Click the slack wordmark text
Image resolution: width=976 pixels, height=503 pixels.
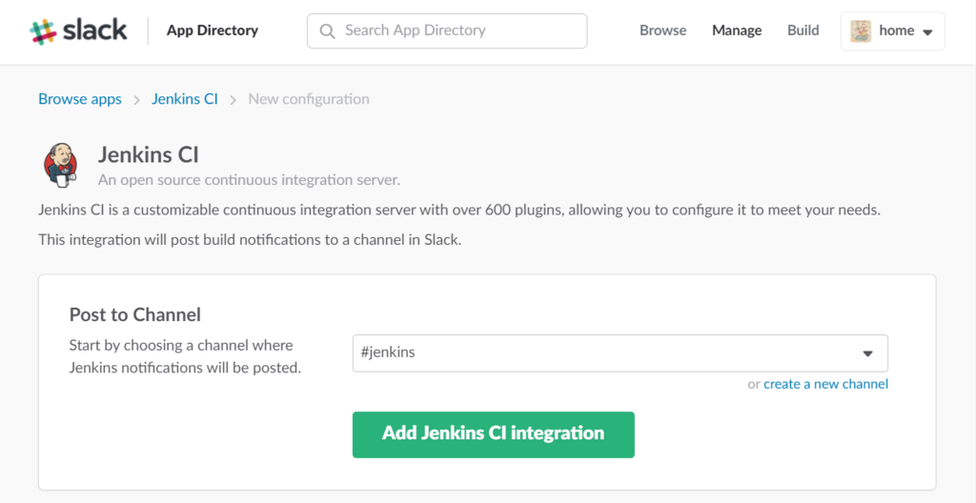coord(95,30)
